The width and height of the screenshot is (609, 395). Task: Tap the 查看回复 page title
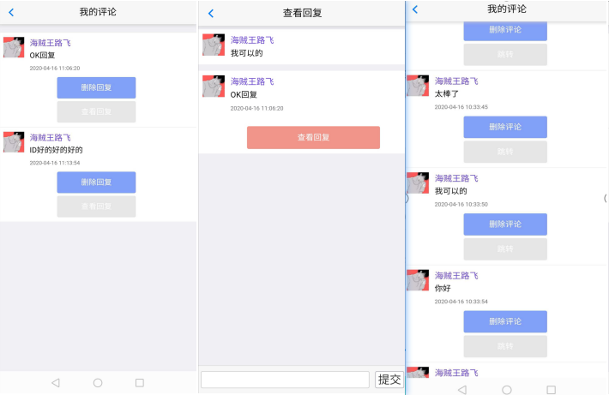(x=302, y=13)
